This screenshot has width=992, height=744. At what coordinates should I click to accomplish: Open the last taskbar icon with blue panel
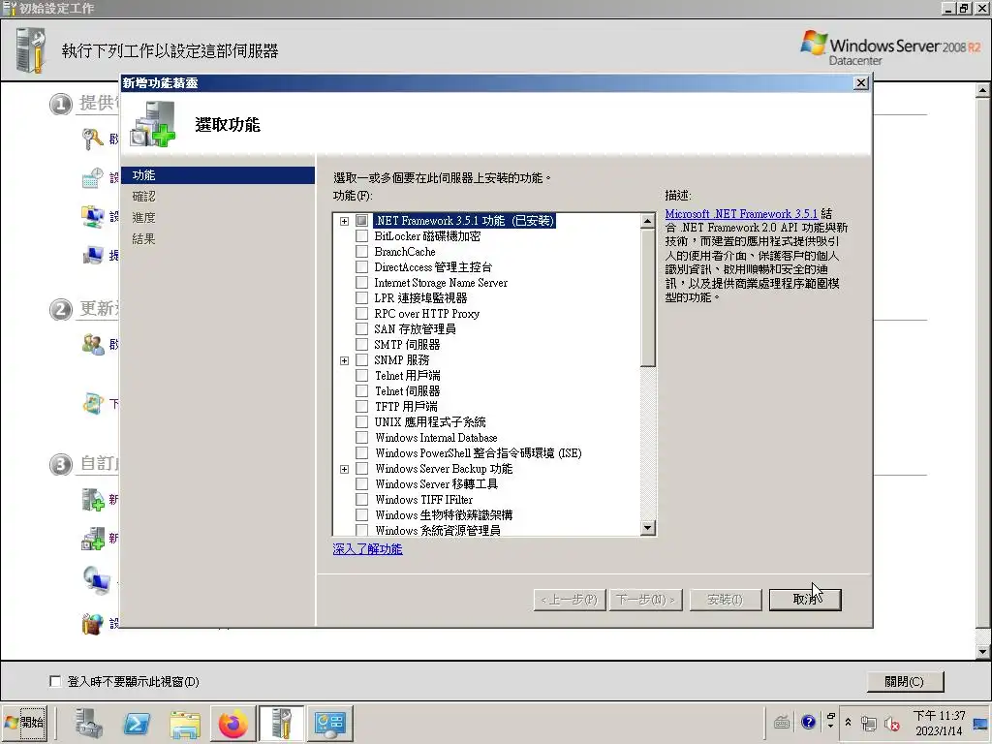pyautogui.click(x=329, y=724)
